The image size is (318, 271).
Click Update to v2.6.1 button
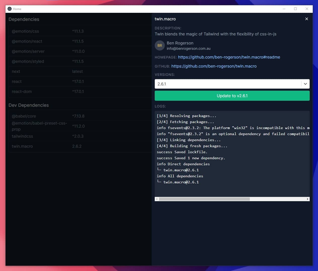[x=232, y=96]
